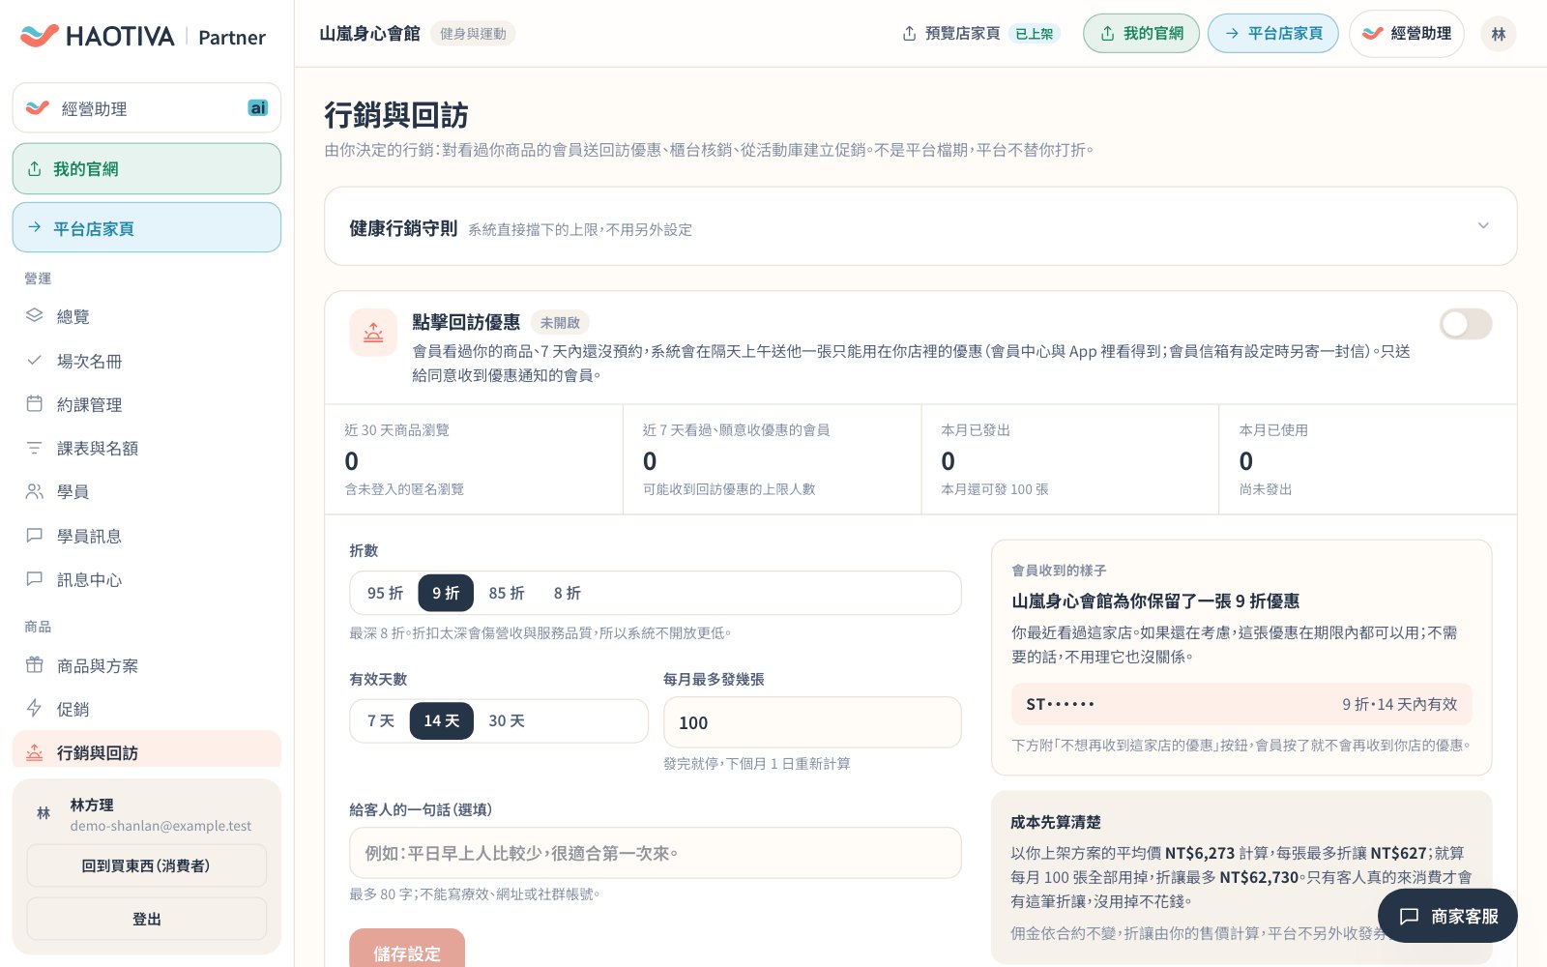Click the 課表與名額 list icon
Viewport: 1547px width, 967px height.
[35, 448]
